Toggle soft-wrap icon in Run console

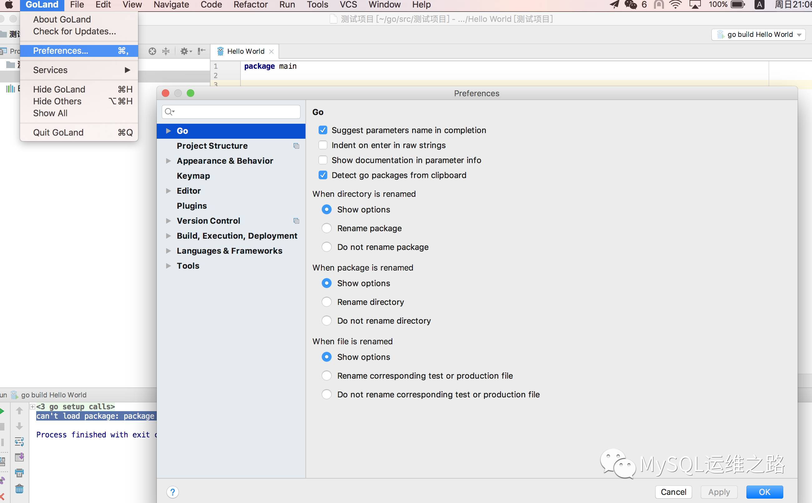[x=19, y=442]
